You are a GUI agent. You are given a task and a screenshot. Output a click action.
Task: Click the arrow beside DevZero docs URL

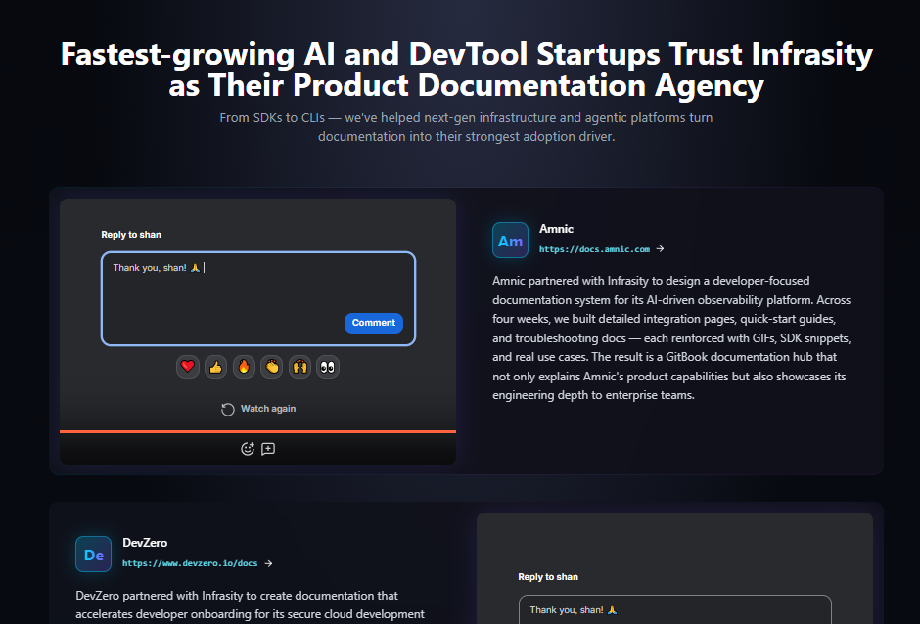268,563
